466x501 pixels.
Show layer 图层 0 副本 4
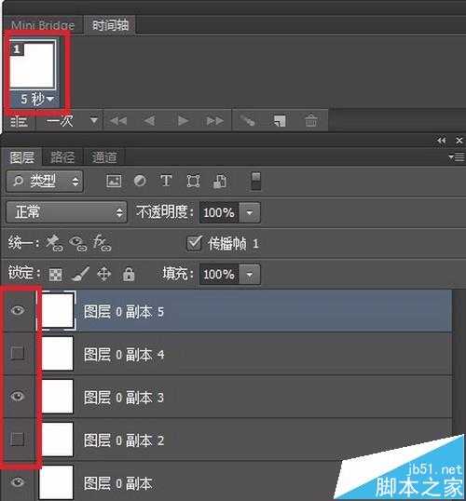click(18, 353)
